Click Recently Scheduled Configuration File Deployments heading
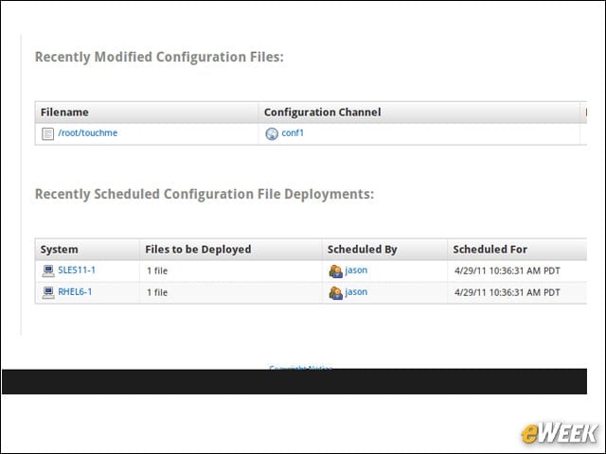Screen dimensions: 606x454 [205, 194]
